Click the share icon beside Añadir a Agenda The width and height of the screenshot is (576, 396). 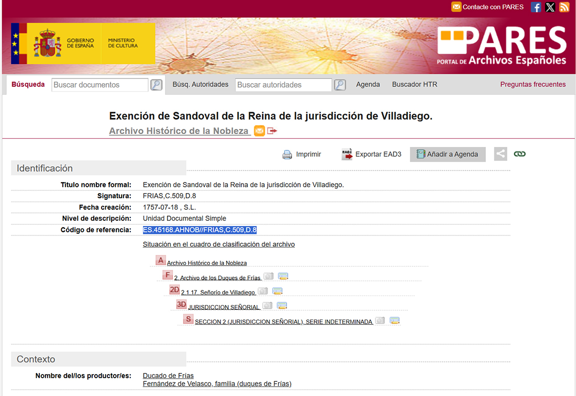tap(501, 154)
